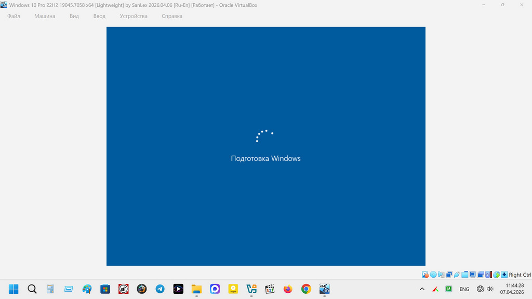Open the volume speaker tray icon
Screen dimensions: 532x299
(x=489, y=289)
